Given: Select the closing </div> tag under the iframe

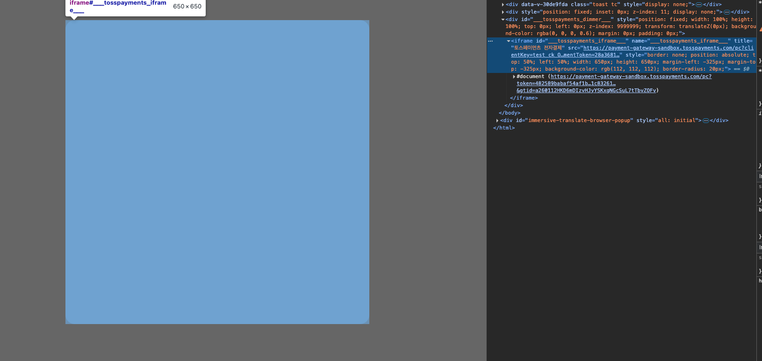Looking at the screenshot, I should pos(514,106).
